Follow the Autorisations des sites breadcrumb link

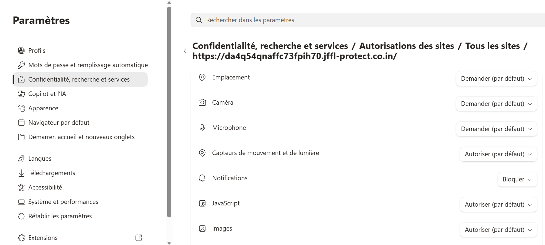tap(407, 46)
